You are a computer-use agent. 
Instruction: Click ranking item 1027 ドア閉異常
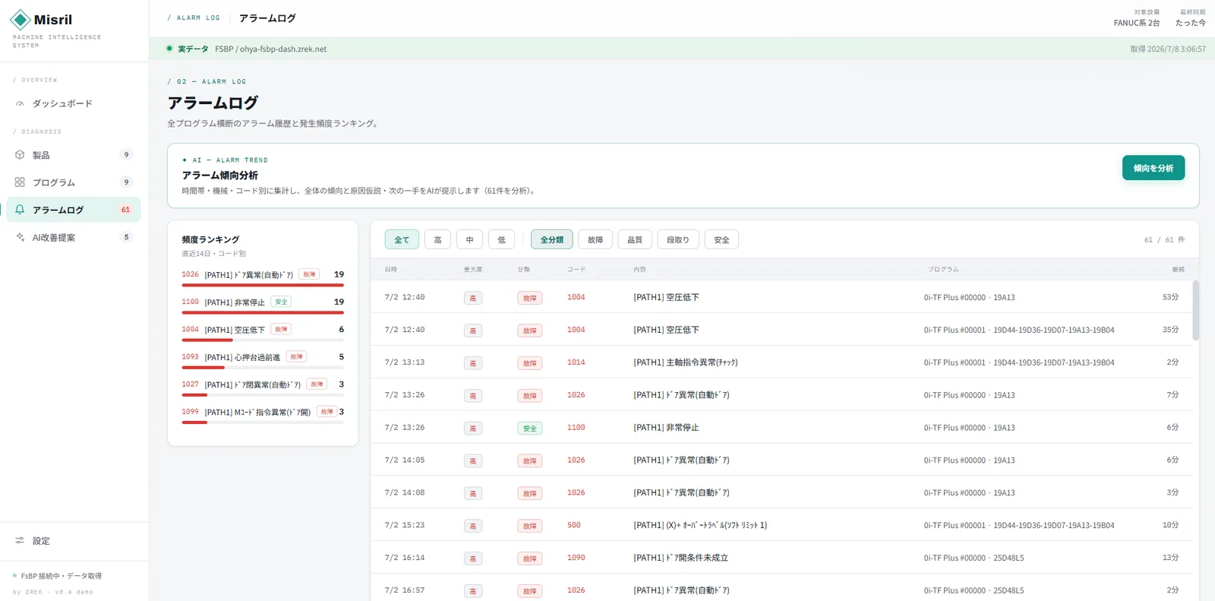[x=263, y=387]
